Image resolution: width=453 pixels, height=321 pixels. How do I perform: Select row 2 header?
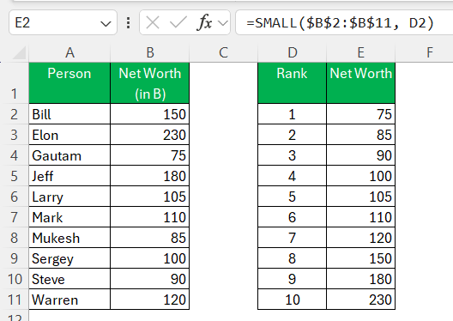[x=15, y=114]
